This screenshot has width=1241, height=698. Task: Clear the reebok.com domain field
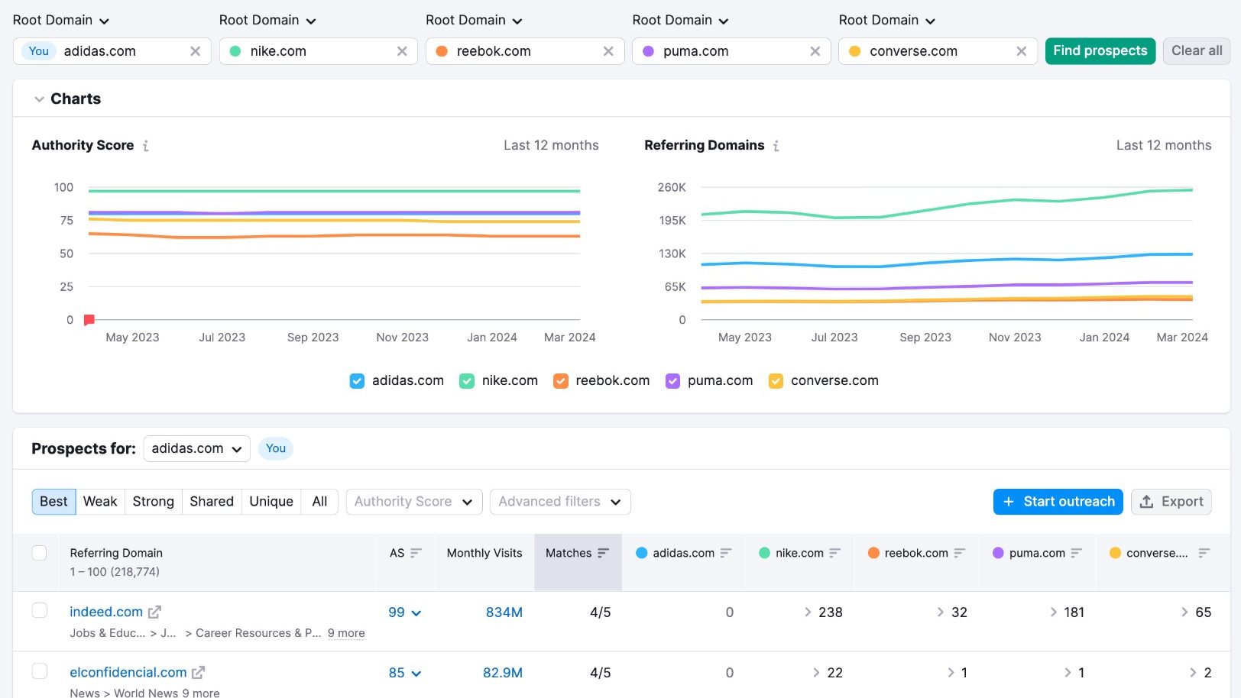(608, 51)
